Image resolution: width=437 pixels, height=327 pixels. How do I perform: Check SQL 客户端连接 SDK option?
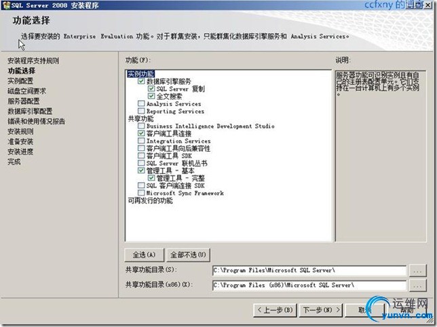[141, 186]
